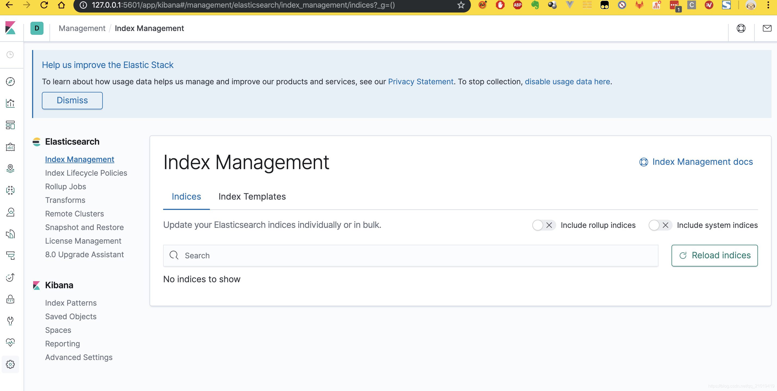Open Index Lifecycle Policies
This screenshot has width=777, height=391.
click(86, 173)
